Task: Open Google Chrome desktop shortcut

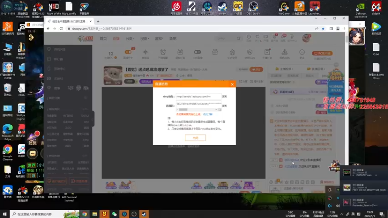Action: tap(7, 153)
